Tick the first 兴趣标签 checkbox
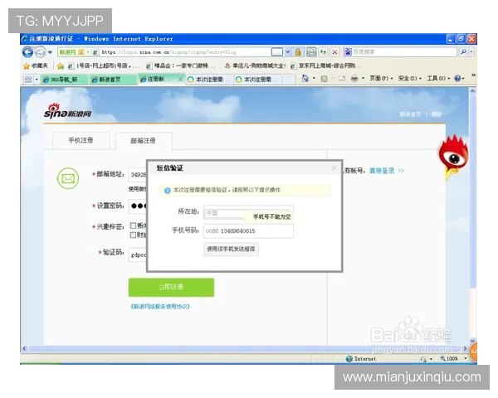498x398 pixels. tap(134, 226)
